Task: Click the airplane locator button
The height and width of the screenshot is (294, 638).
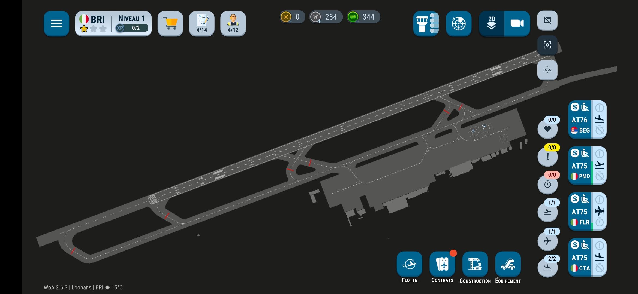Action: [x=547, y=70]
